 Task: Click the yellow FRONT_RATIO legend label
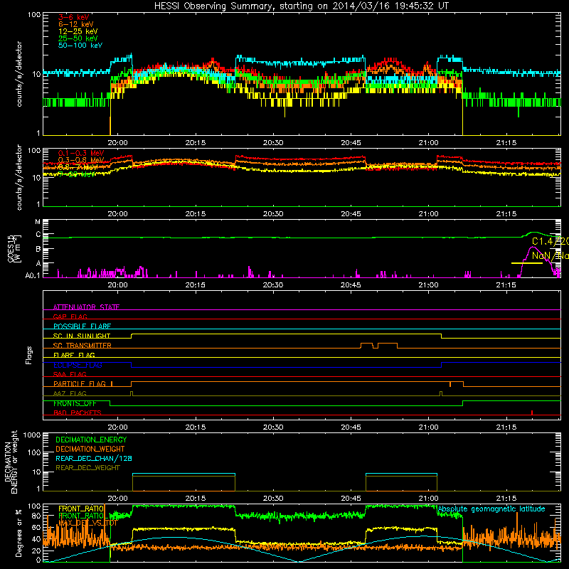[x=81, y=509]
